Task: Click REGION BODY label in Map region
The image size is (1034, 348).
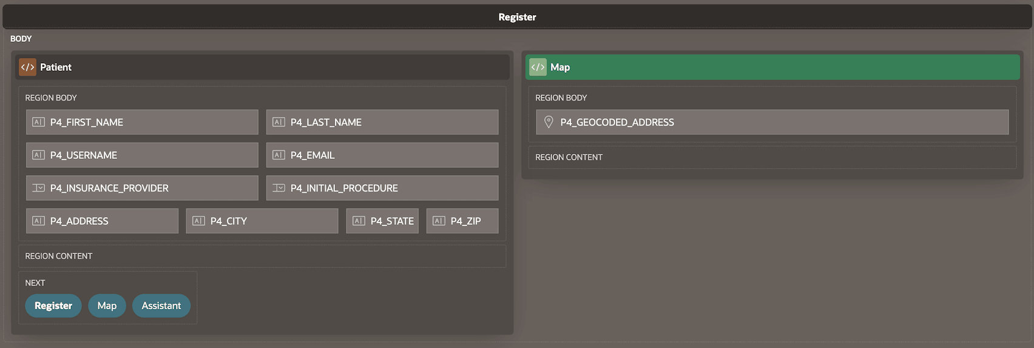Action: click(561, 98)
